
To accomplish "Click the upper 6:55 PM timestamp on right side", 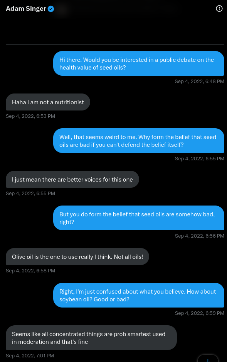I will [199, 159].
